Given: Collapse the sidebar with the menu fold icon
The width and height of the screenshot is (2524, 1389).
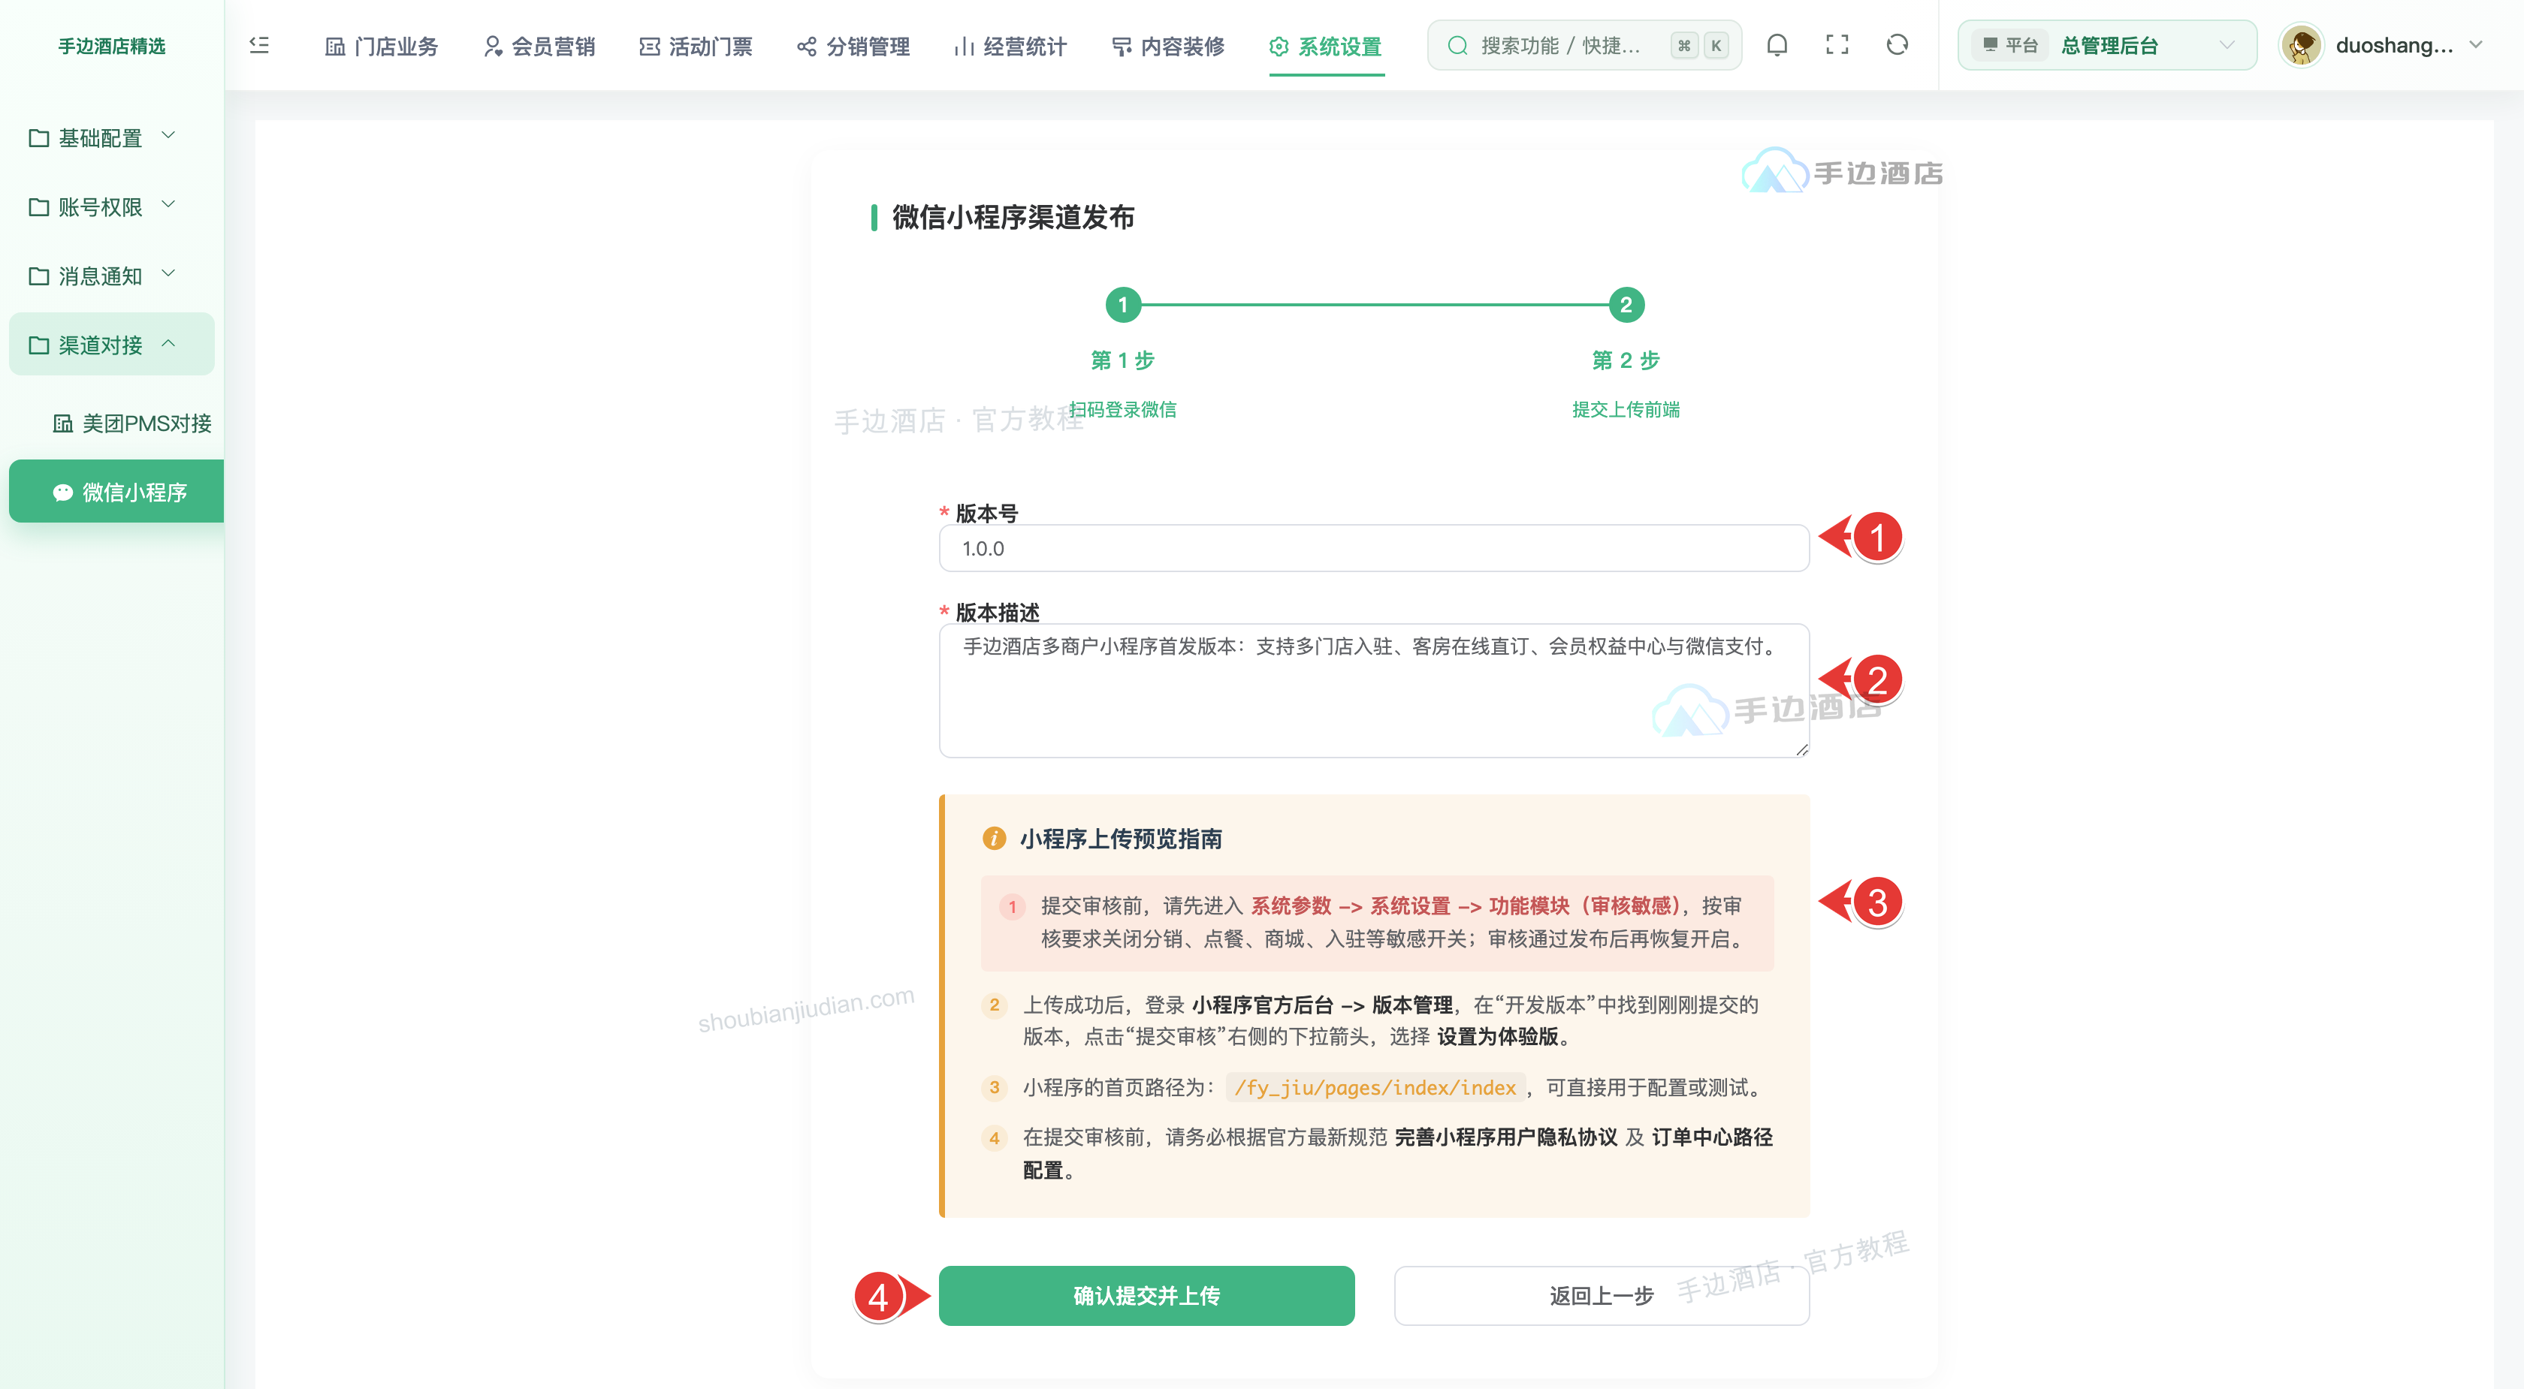Looking at the screenshot, I should tap(260, 45).
